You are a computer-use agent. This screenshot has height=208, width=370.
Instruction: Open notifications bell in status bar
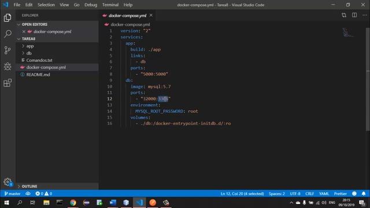tap(364, 194)
